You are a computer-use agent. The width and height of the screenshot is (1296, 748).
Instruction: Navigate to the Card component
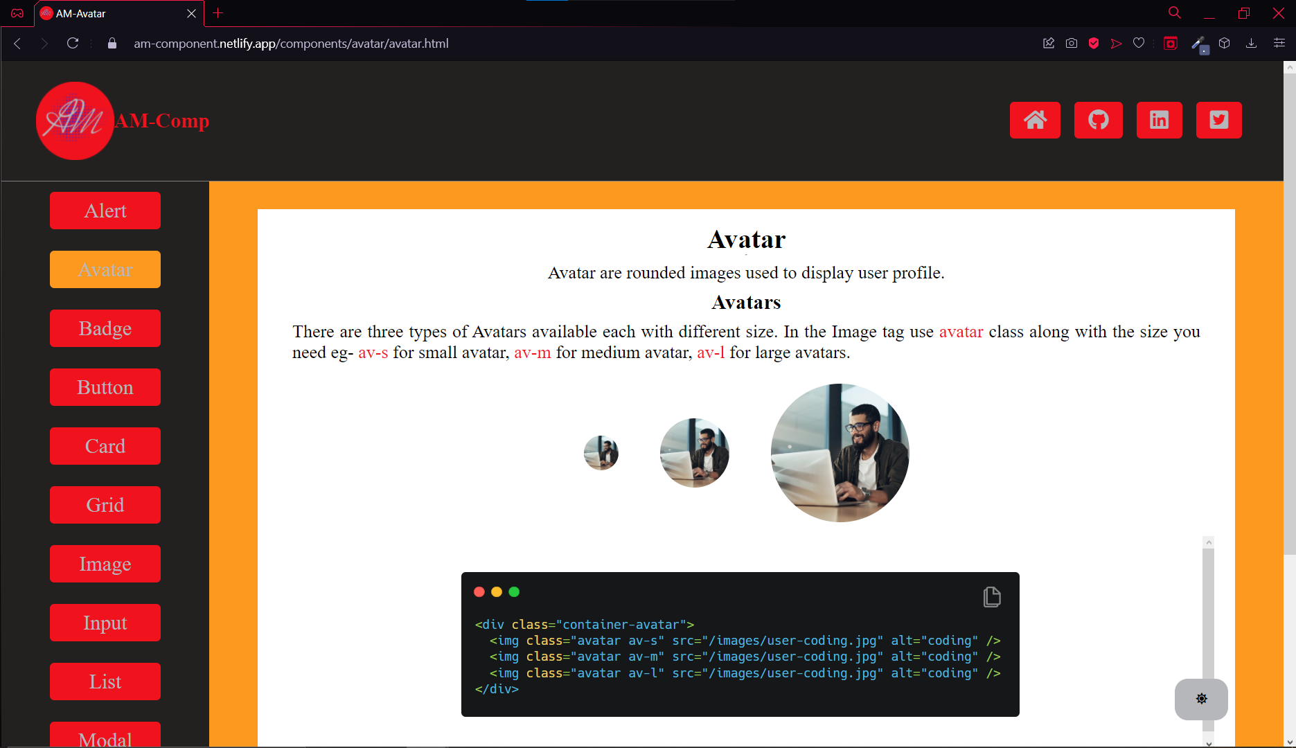pyautogui.click(x=105, y=446)
